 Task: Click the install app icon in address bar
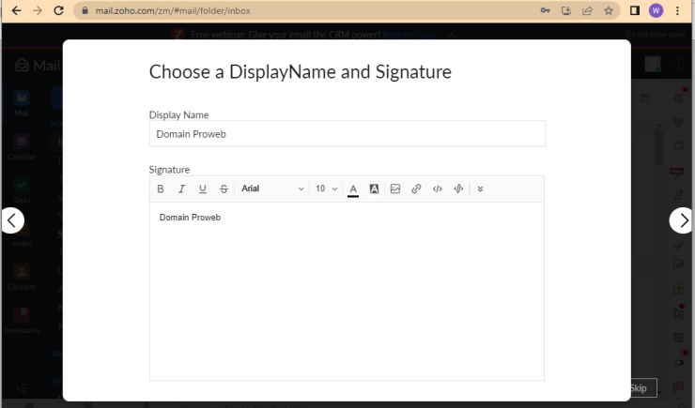click(x=566, y=10)
